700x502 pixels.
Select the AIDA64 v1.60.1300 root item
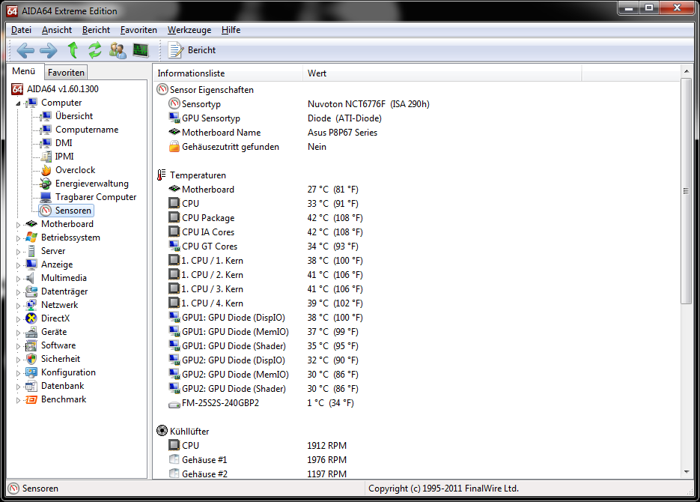(x=62, y=89)
